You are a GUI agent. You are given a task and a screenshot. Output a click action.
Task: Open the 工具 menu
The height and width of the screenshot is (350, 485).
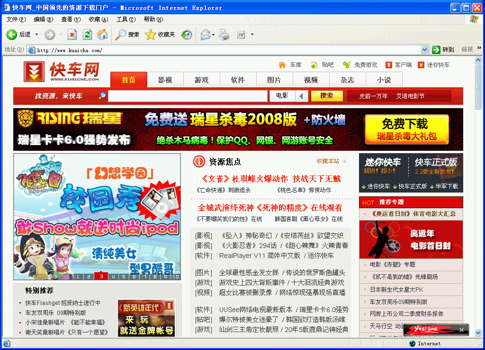(x=126, y=19)
